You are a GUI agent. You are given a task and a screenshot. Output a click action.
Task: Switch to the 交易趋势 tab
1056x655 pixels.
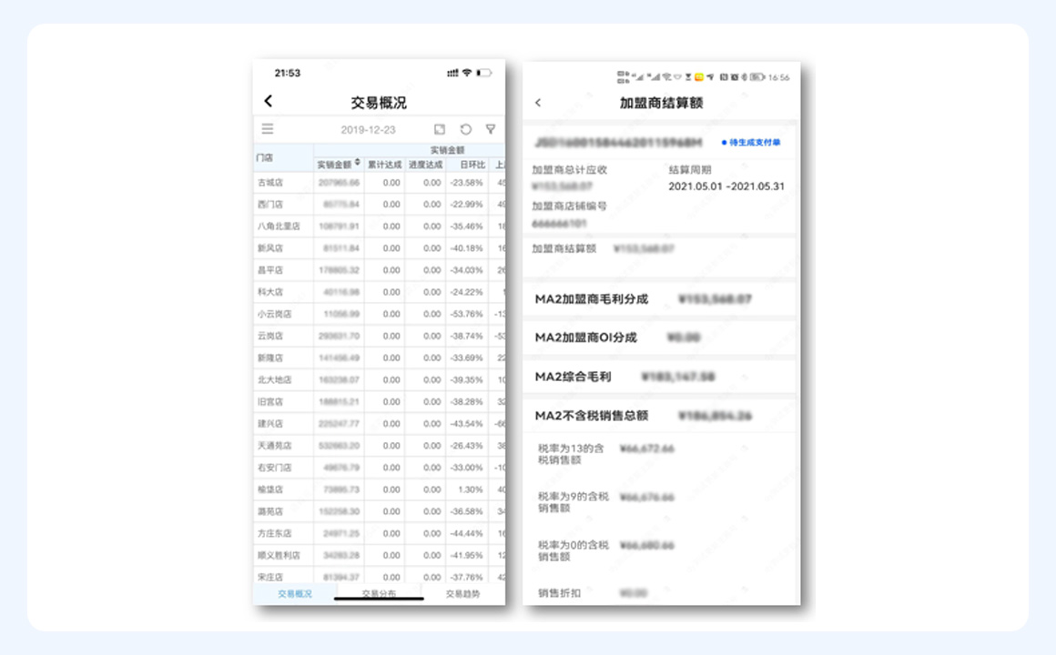click(x=462, y=594)
